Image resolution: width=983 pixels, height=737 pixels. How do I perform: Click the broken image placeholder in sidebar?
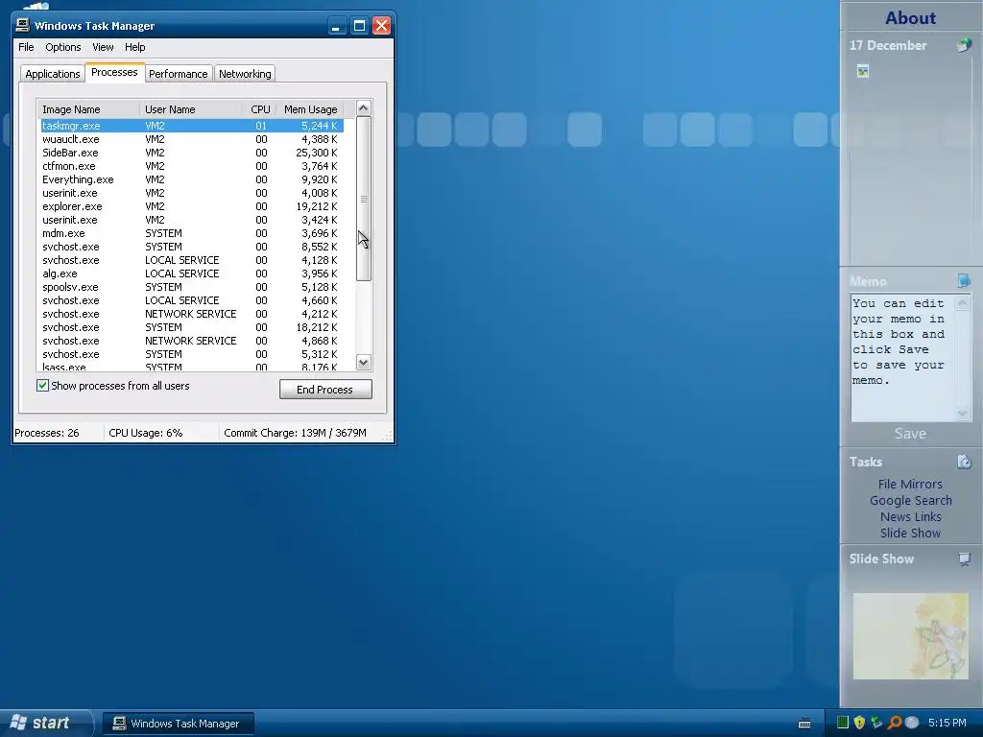[863, 71]
